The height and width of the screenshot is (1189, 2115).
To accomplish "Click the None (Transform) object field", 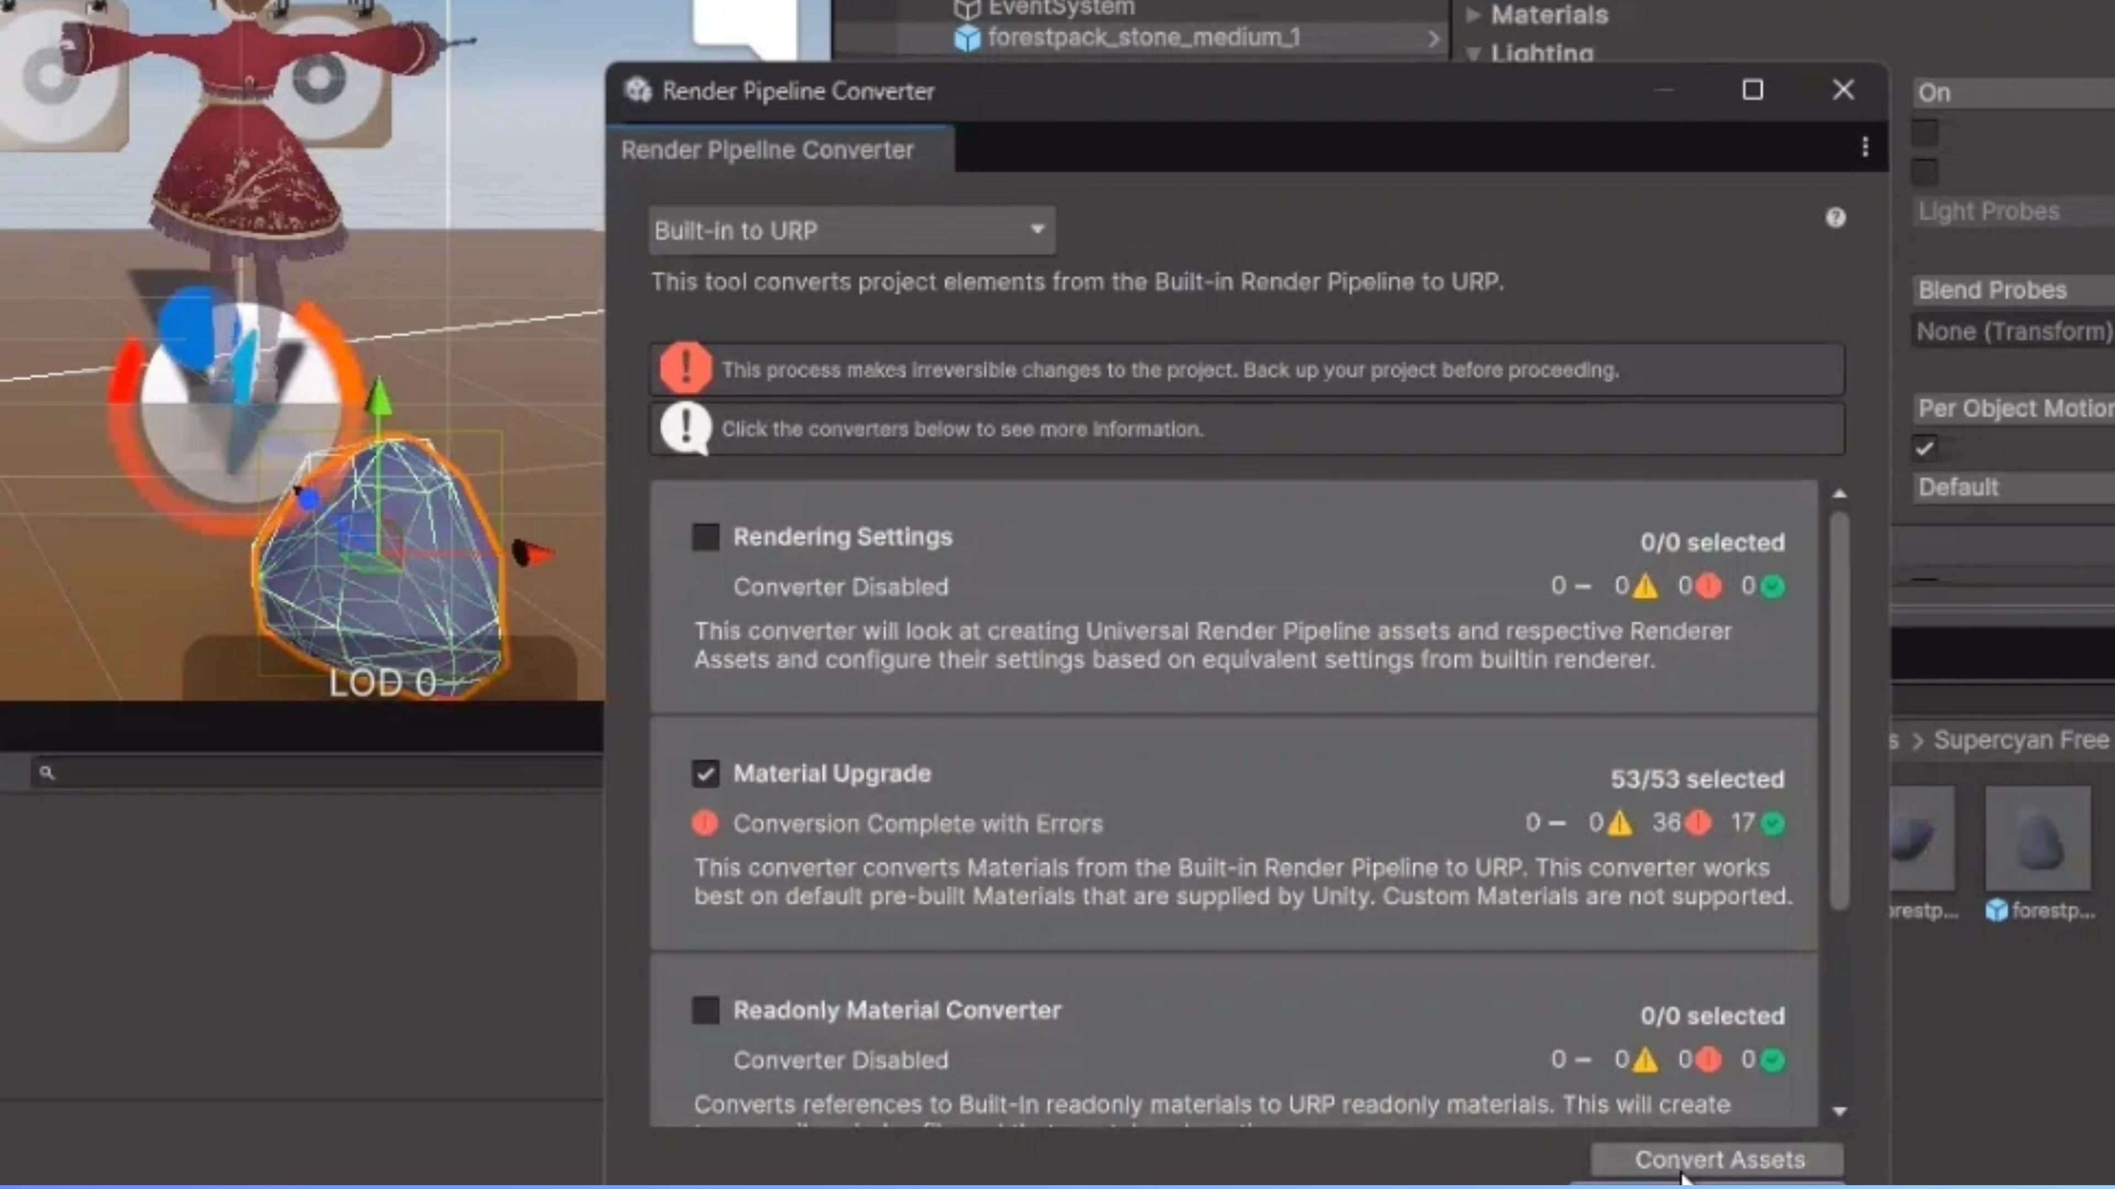I will tap(2013, 331).
